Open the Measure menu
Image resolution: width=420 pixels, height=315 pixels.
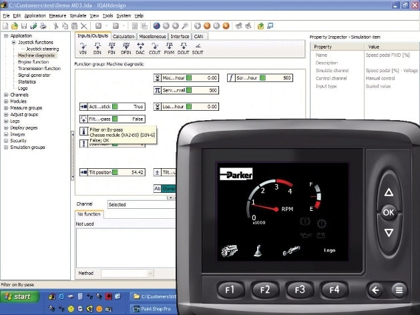57,15
